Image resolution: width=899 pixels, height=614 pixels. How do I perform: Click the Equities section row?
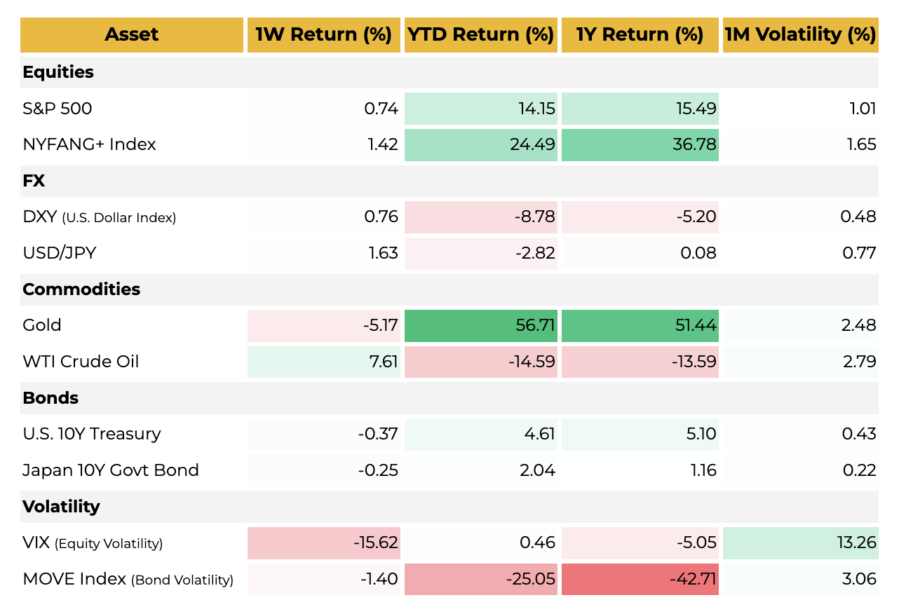coord(58,72)
